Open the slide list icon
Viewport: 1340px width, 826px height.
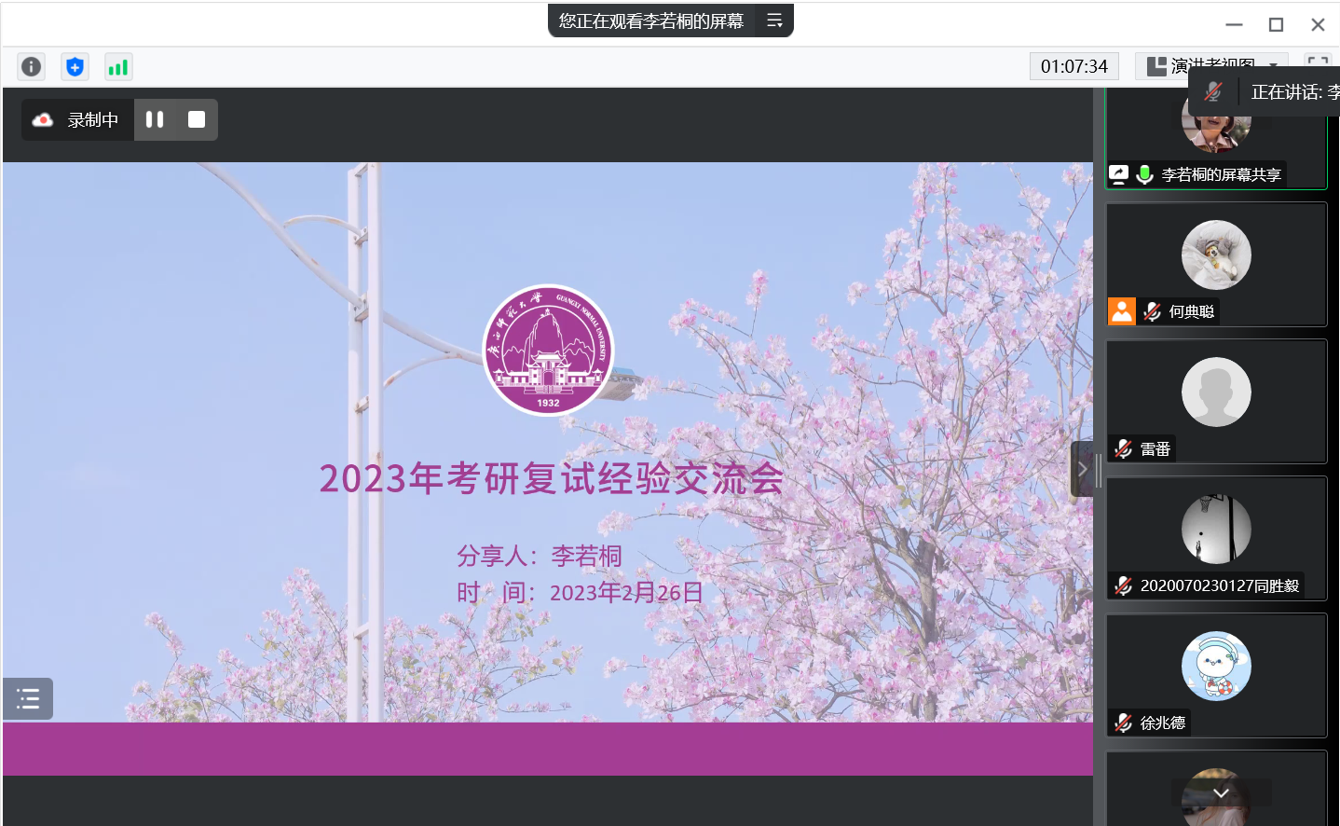point(28,698)
